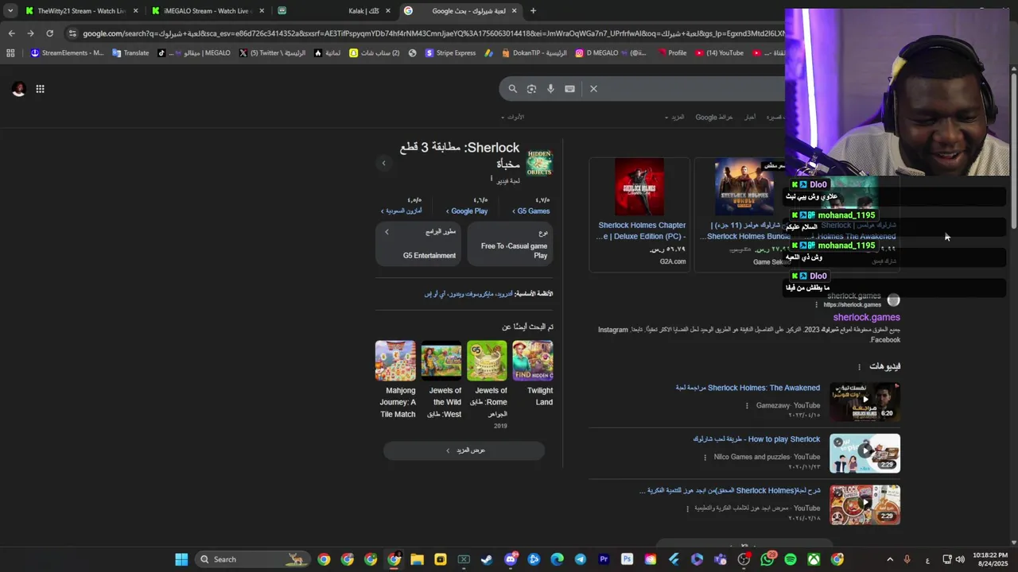Open the Chrome tab search dropdown
This screenshot has width=1018, height=572.
pos(10,11)
